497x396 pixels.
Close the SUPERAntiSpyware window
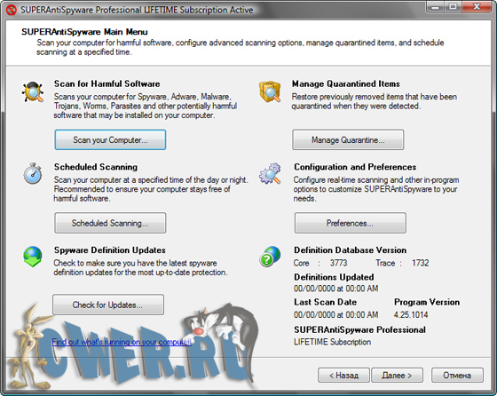pyautogui.click(x=477, y=6)
